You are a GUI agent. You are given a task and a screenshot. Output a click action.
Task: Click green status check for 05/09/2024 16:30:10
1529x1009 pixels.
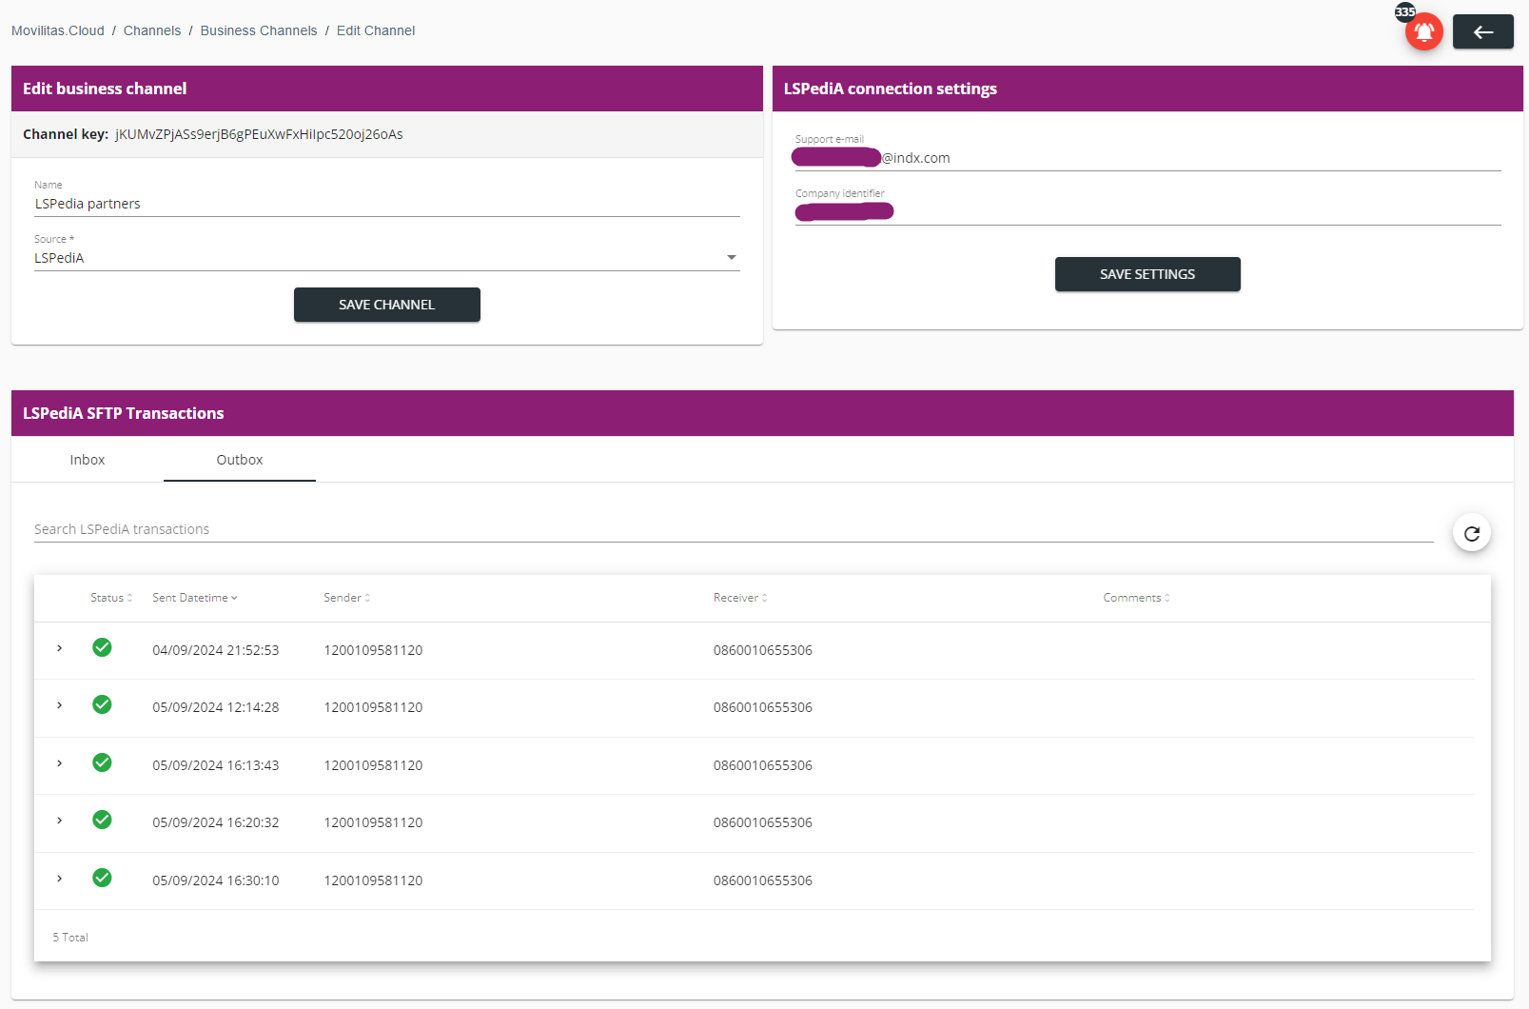coord(102,878)
